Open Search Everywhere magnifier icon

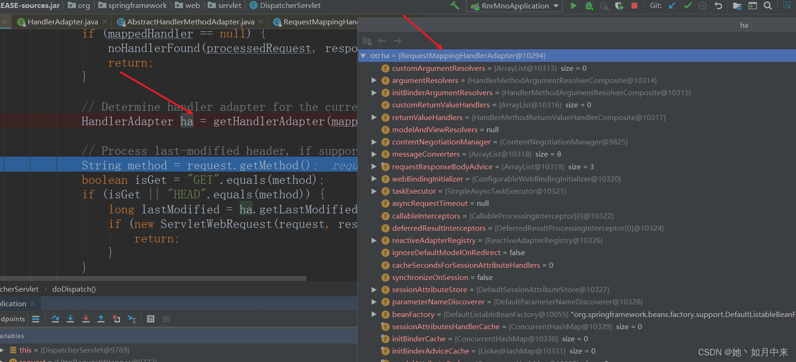coord(768,6)
